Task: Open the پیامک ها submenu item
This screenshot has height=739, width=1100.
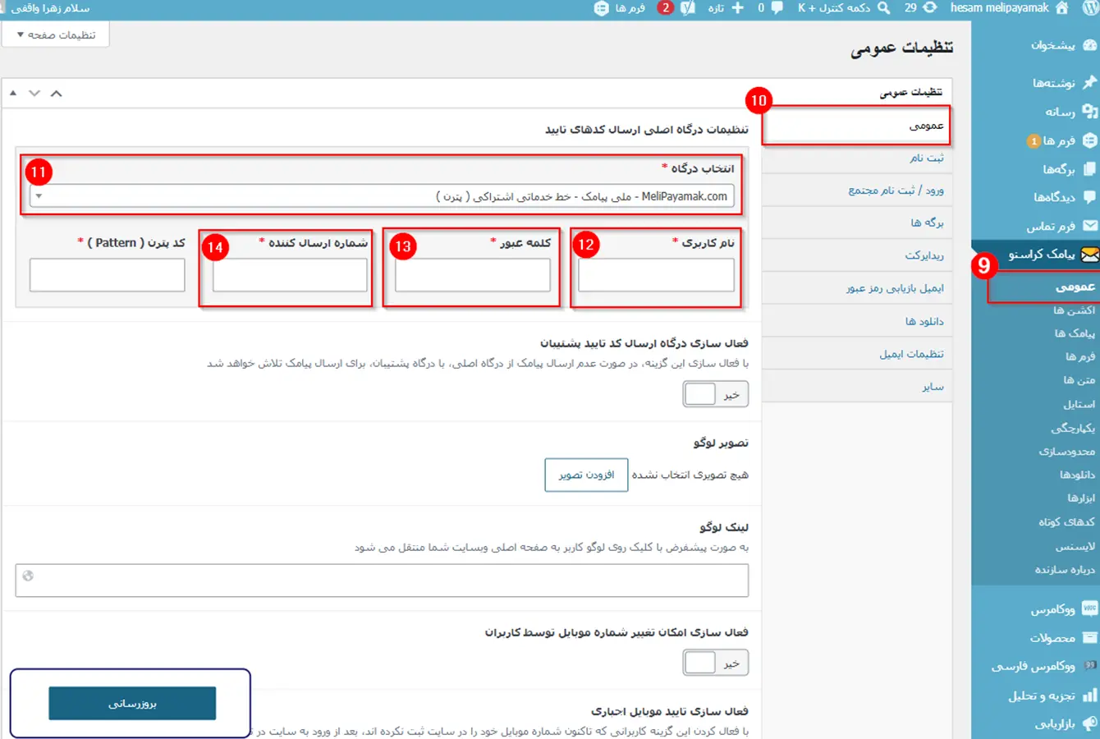Action: (1075, 333)
